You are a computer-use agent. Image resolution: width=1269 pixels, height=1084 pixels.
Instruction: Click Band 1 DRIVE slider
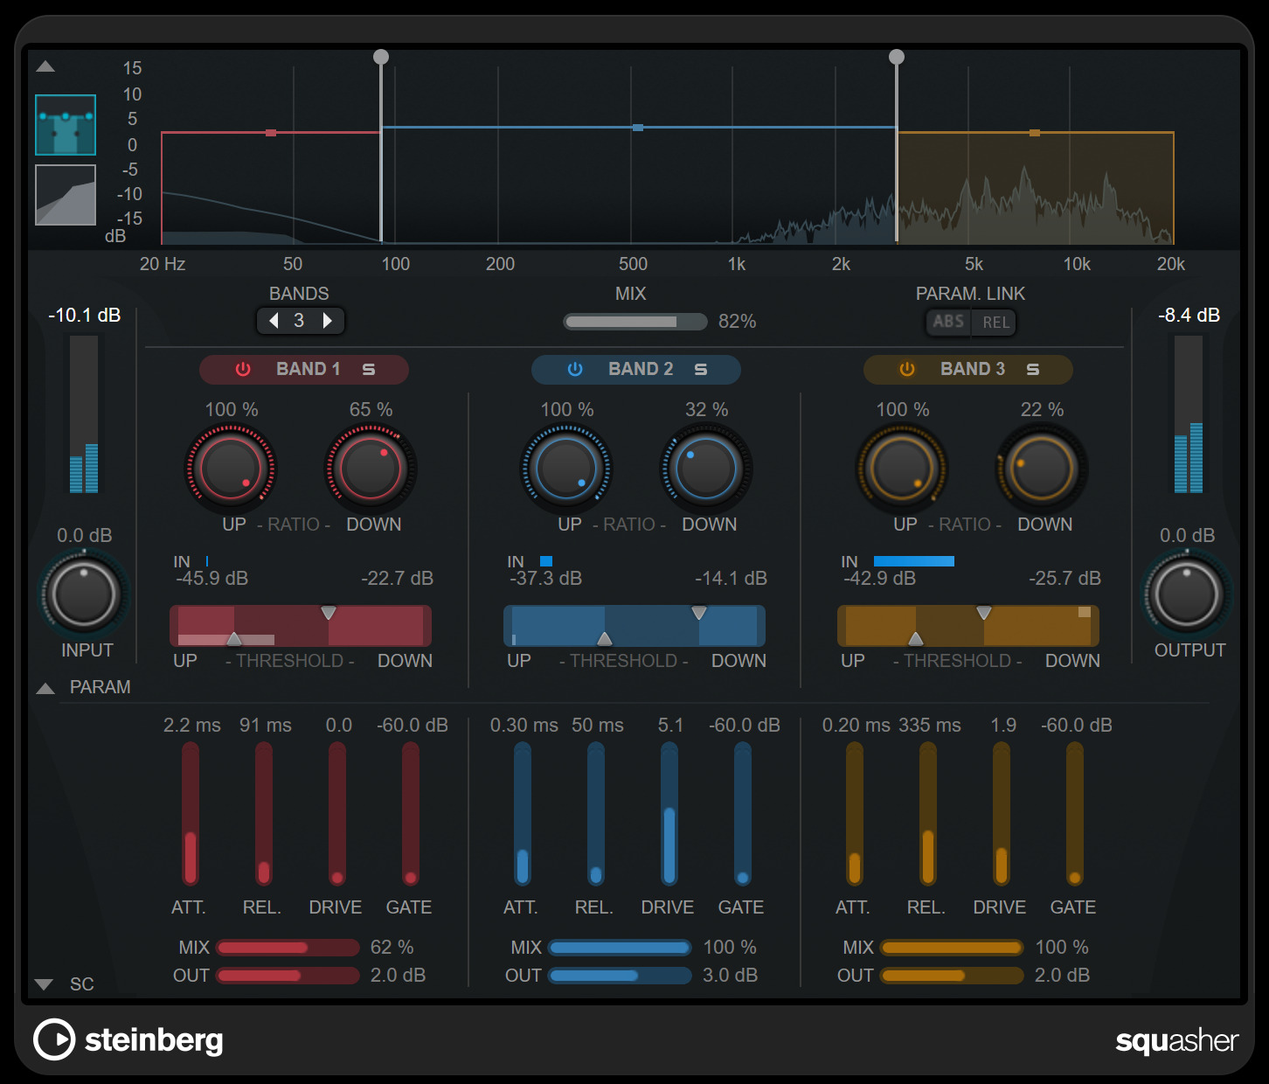click(337, 814)
